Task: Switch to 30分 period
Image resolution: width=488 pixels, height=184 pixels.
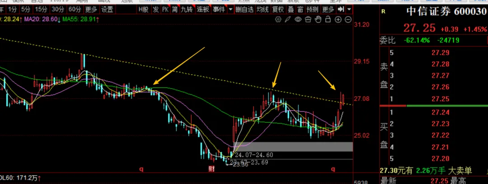Action: coord(58,9)
